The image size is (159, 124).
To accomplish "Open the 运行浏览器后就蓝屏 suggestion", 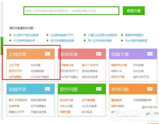I will tap(62, 41).
